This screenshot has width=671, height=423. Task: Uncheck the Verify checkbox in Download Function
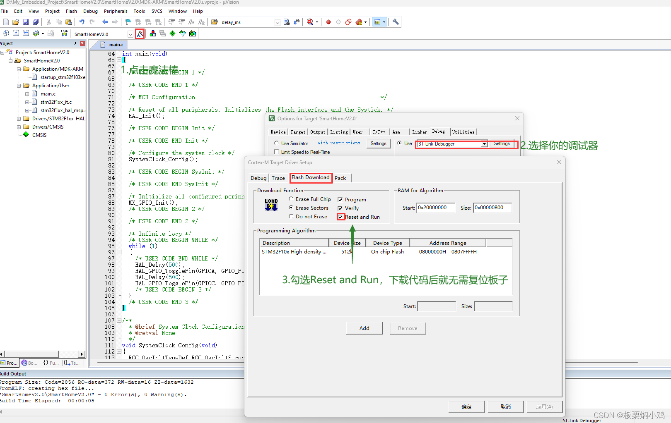point(340,208)
